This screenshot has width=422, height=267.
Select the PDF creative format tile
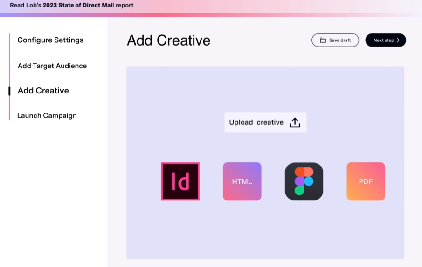(x=366, y=181)
